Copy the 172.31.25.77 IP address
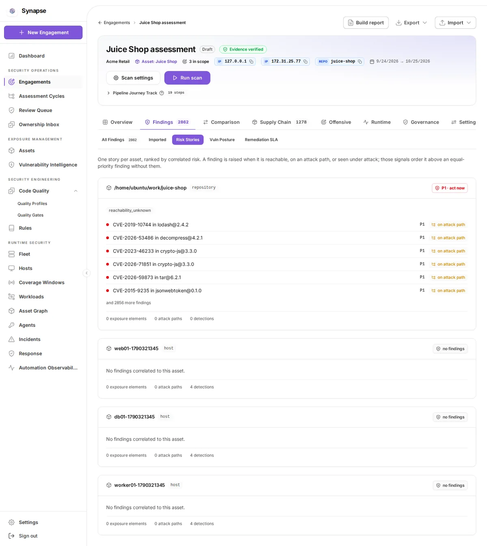Image resolution: width=487 pixels, height=546 pixels. coord(305,62)
